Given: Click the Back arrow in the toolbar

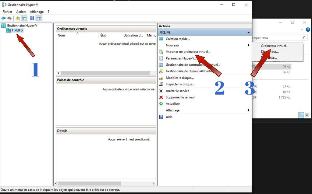Looking at the screenshot, I should tap(3, 19).
